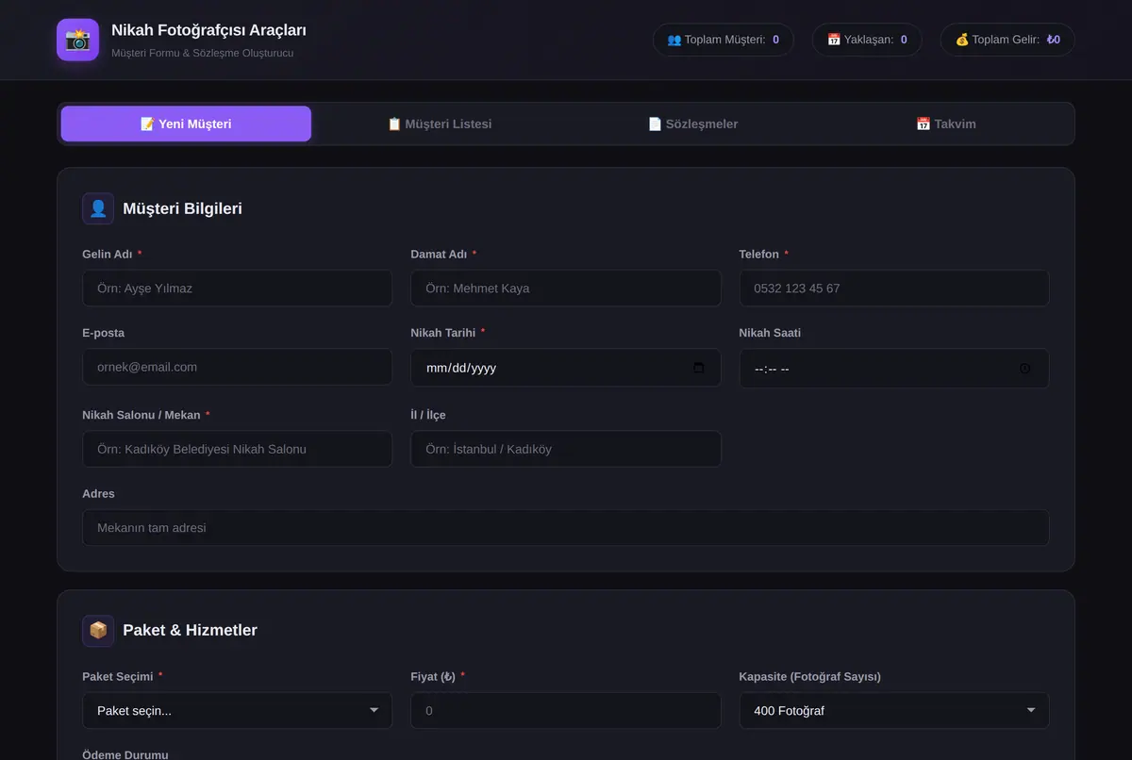Image resolution: width=1132 pixels, height=760 pixels.
Task: Select the Adres input field
Action: (566, 528)
